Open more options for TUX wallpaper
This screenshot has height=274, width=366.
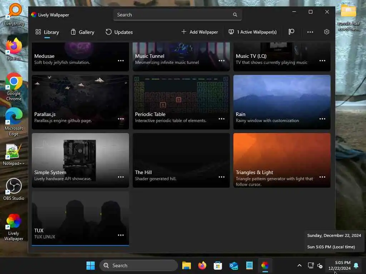pos(121,235)
